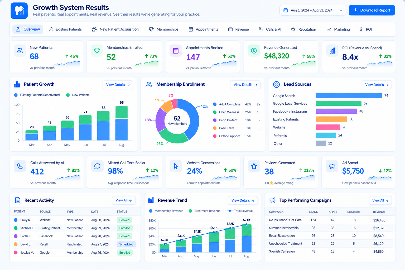Toggle the Membership Revenue legend item
The height and width of the screenshot is (270, 405).
[166, 211]
